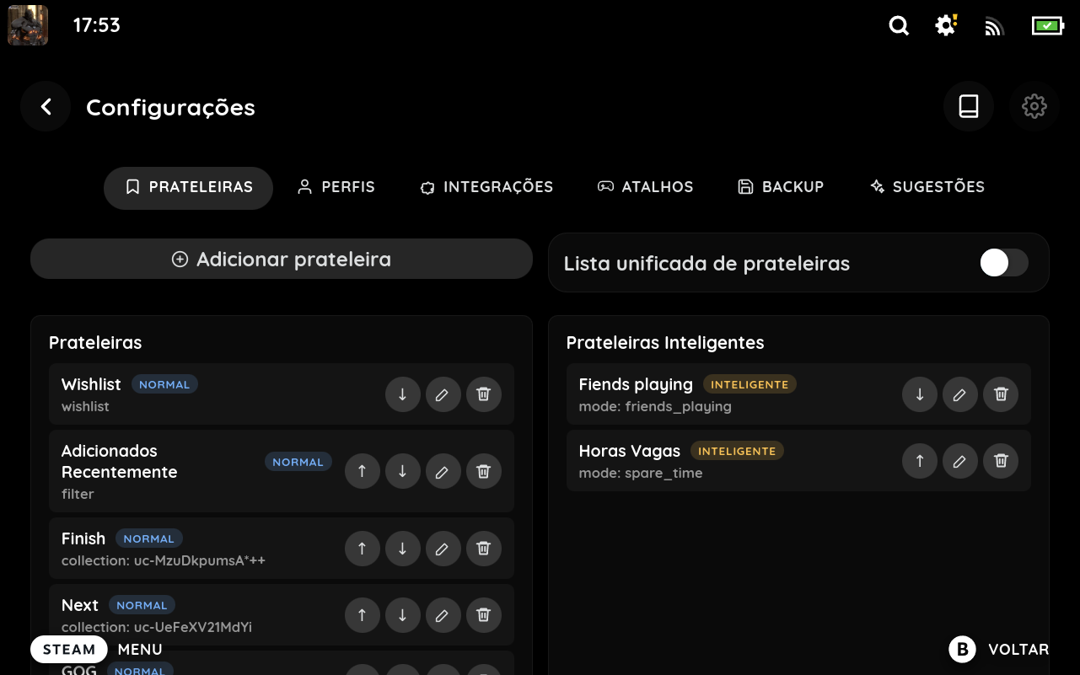Move Horas Vagas smart shelf up
This screenshot has width=1080, height=675.
click(x=920, y=461)
